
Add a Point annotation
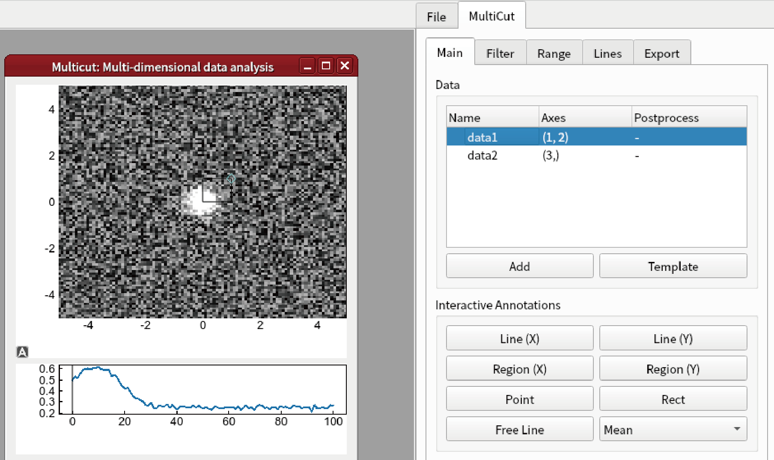pos(520,399)
